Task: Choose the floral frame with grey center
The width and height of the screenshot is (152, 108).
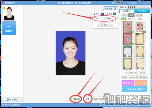Action: point(128,51)
